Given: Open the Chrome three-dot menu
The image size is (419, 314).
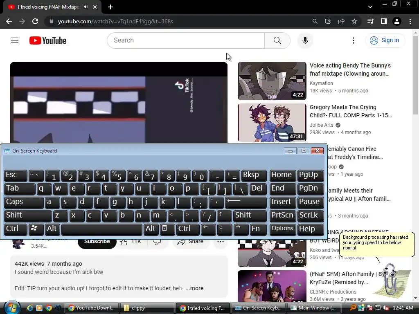Looking at the screenshot, I should pyautogui.click(x=410, y=21).
